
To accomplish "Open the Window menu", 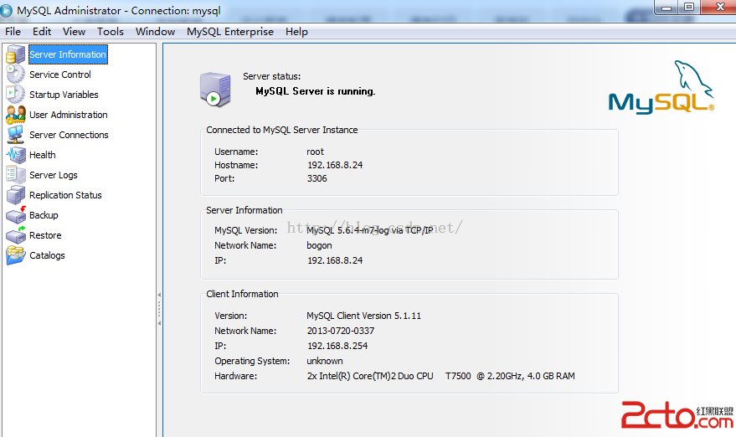I will 156,32.
